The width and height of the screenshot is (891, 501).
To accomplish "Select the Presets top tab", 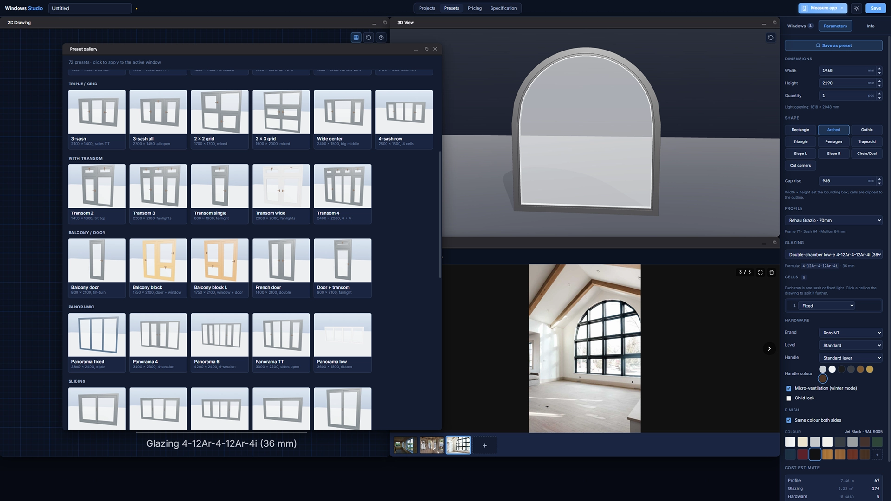I will click(451, 8).
